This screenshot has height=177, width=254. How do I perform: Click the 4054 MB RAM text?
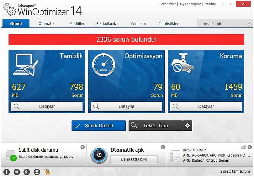(x=194, y=150)
